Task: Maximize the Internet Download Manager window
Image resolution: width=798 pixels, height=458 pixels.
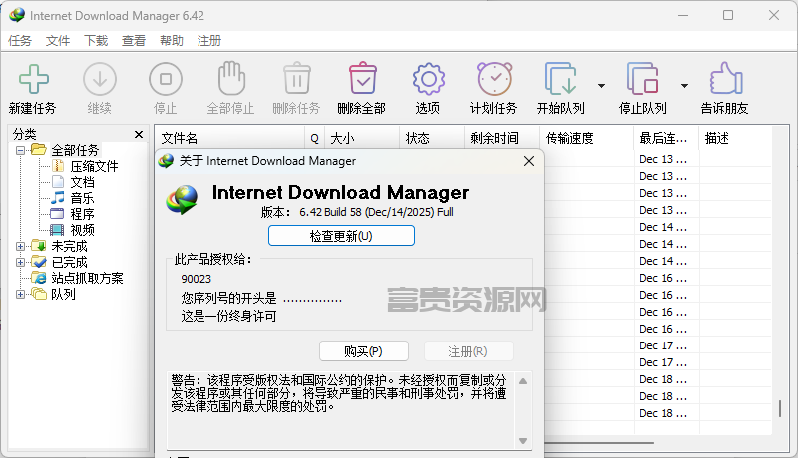Action: [x=728, y=15]
